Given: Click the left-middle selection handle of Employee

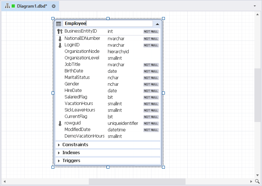Looking at the screenshot, I should pos(53,93).
